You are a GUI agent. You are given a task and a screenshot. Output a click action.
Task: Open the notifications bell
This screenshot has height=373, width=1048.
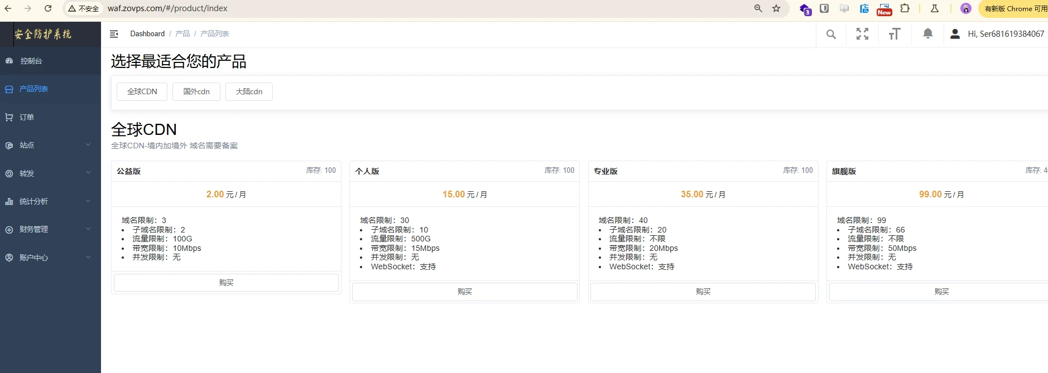[927, 34]
